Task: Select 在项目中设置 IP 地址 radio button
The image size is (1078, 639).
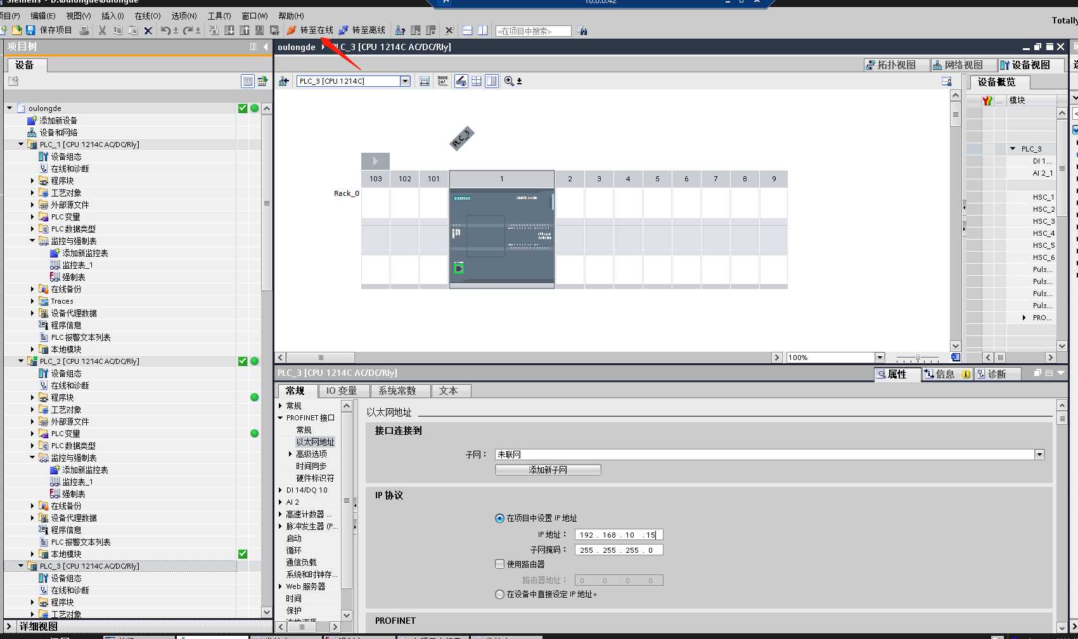Action: click(499, 518)
